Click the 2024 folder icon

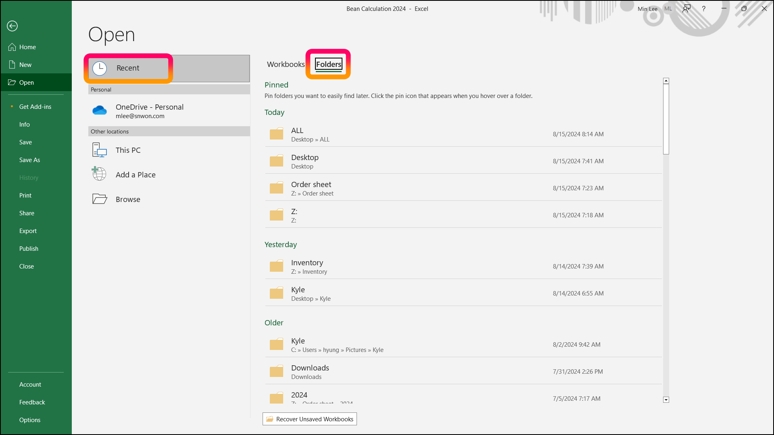pos(276,398)
